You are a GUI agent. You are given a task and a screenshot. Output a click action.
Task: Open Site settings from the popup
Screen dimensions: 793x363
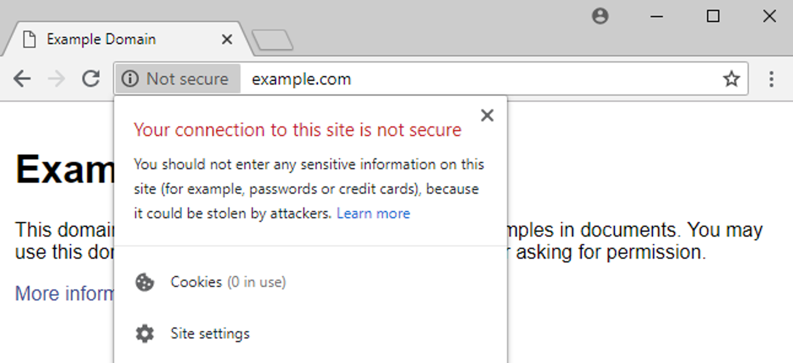coord(210,334)
